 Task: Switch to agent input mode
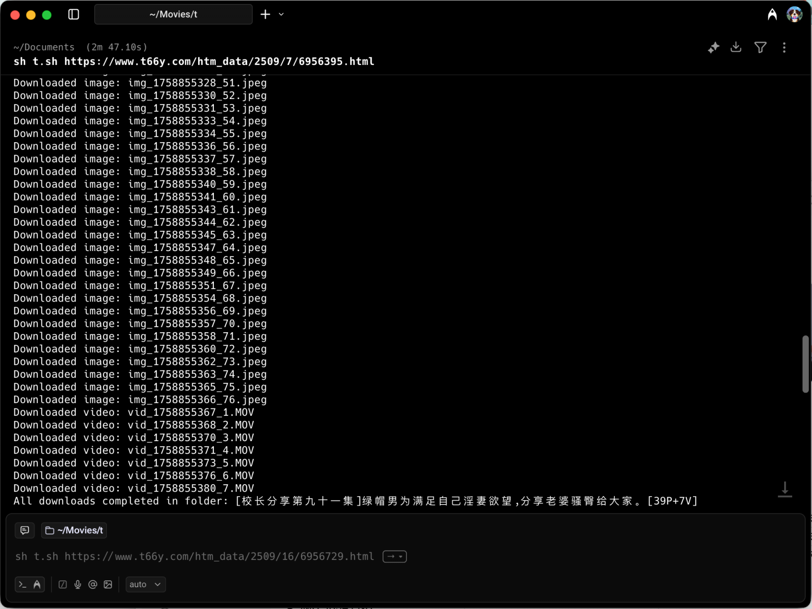click(37, 585)
